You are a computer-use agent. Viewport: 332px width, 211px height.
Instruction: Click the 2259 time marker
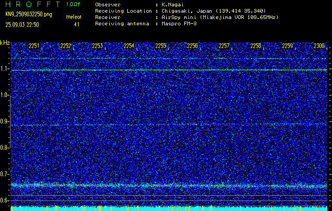pyautogui.click(x=287, y=46)
